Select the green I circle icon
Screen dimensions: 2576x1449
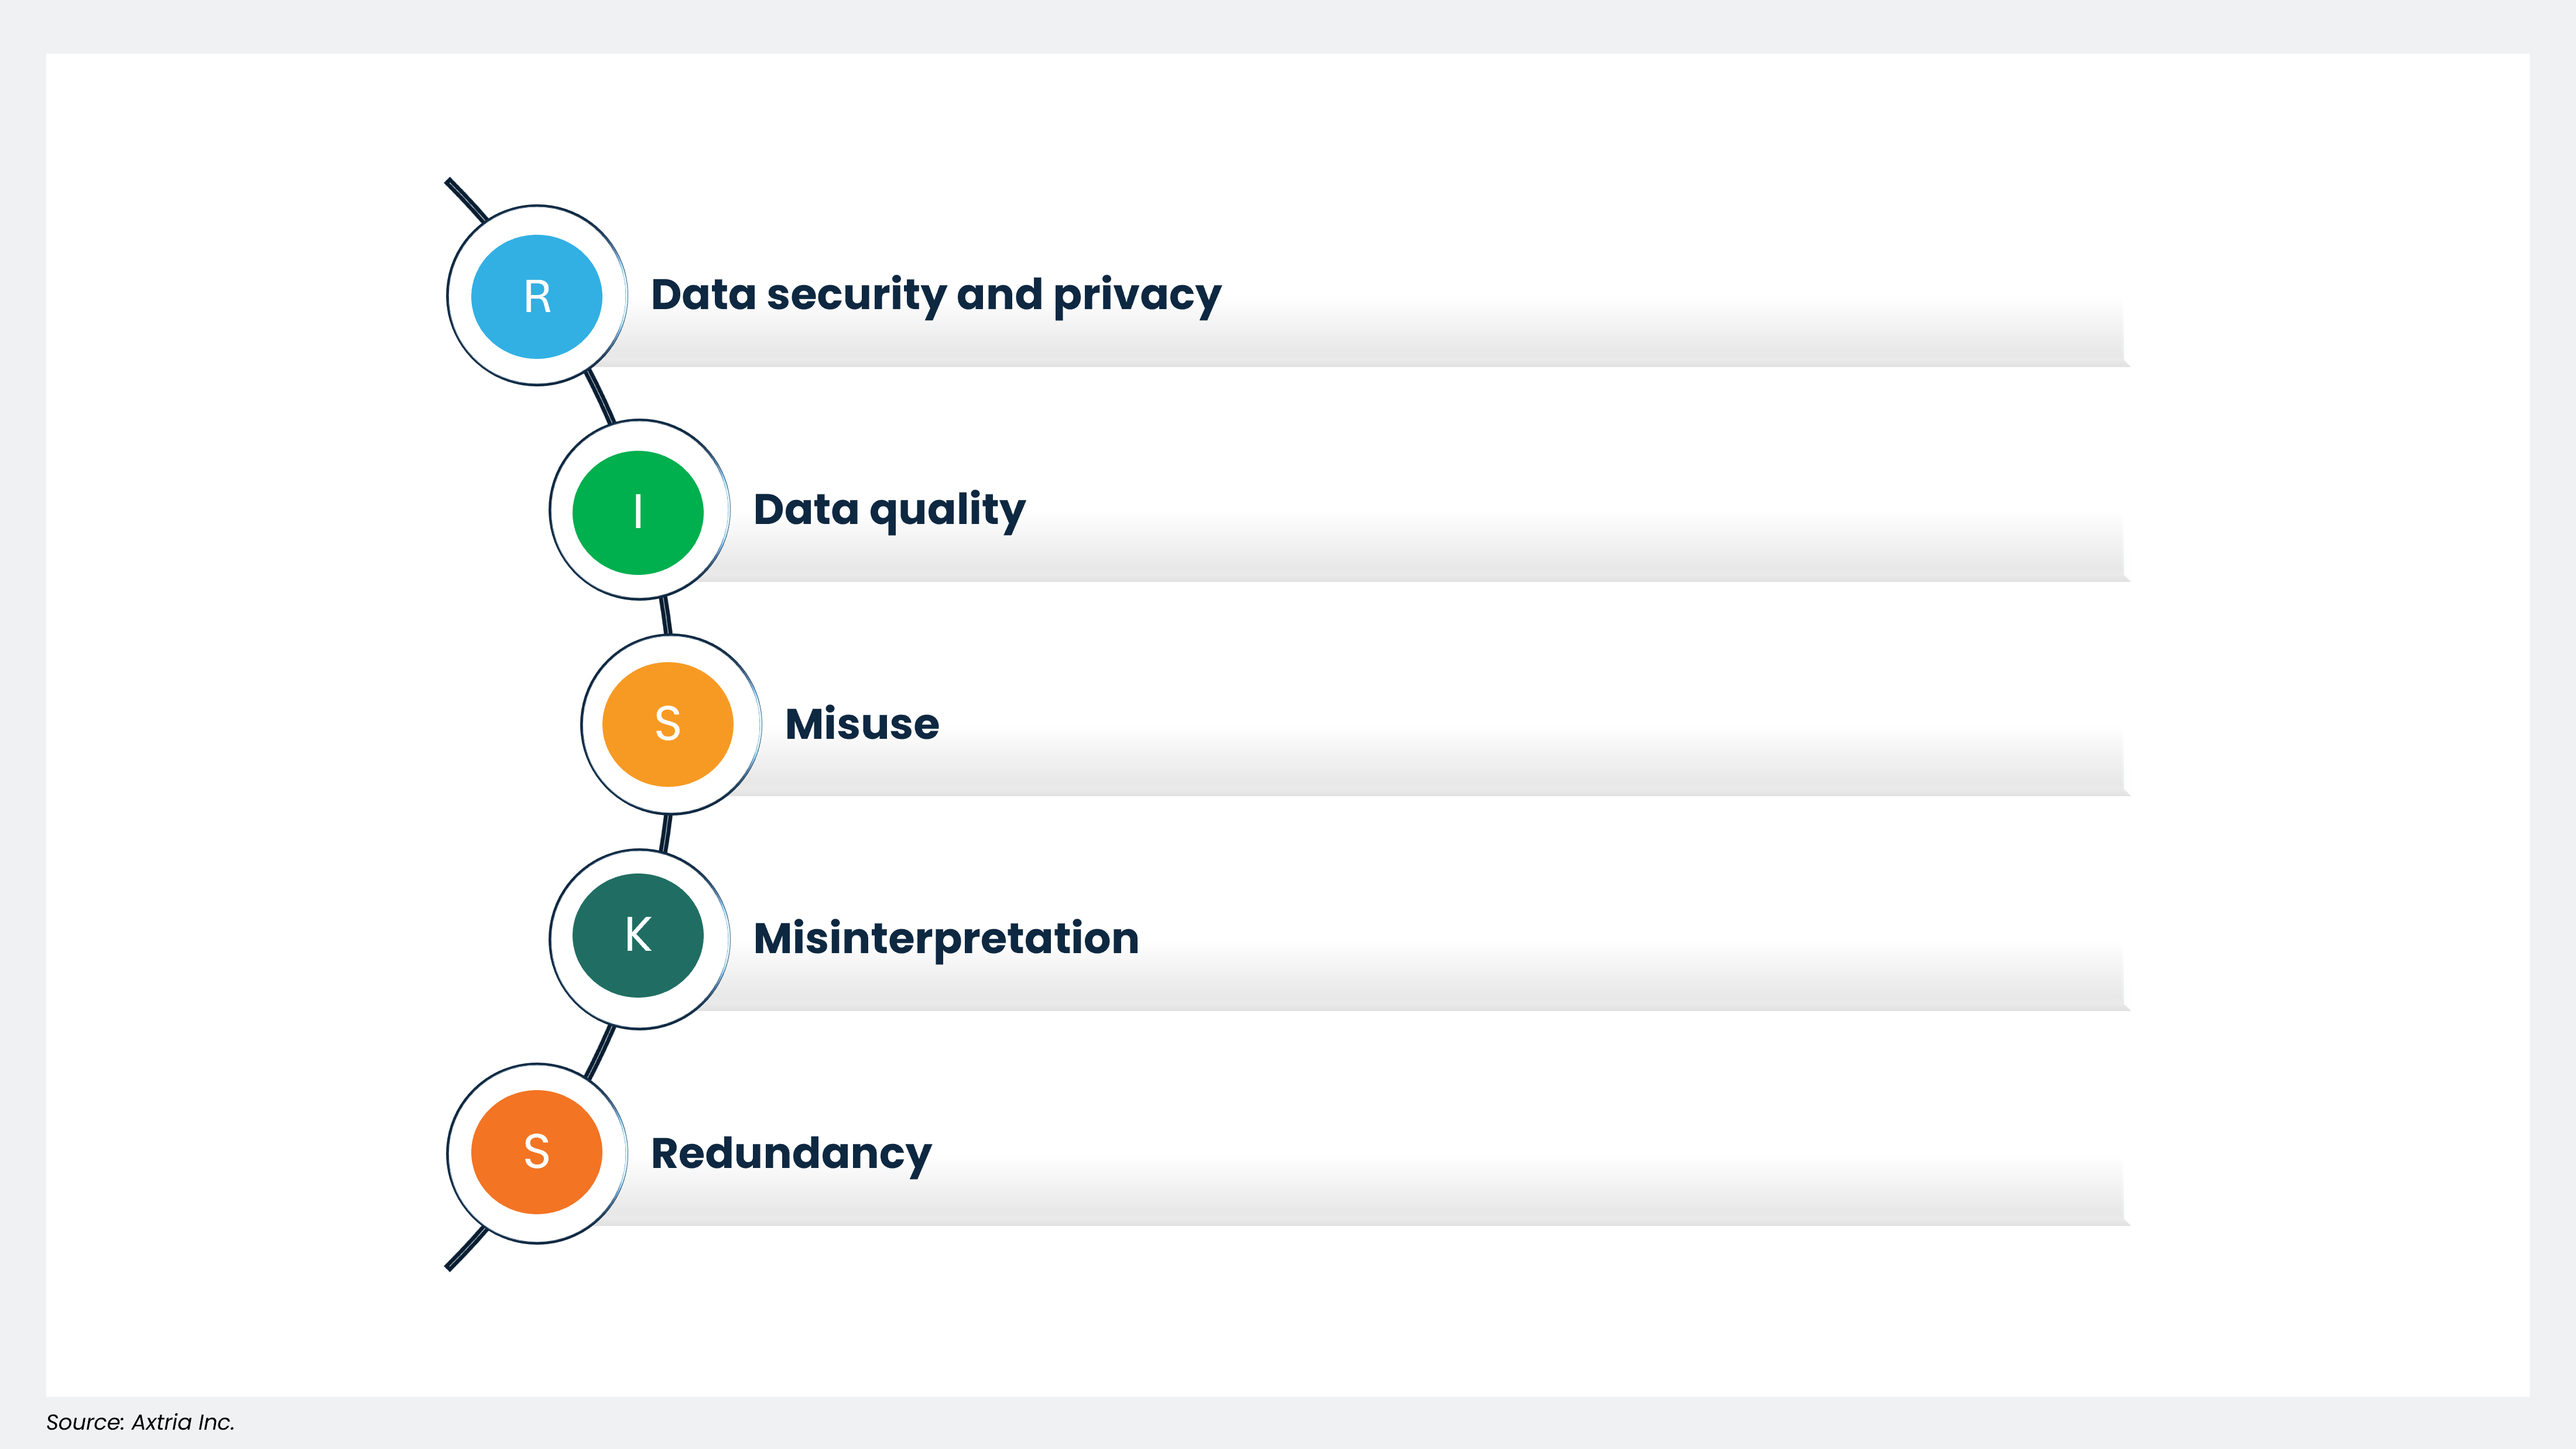coord(638,511)
